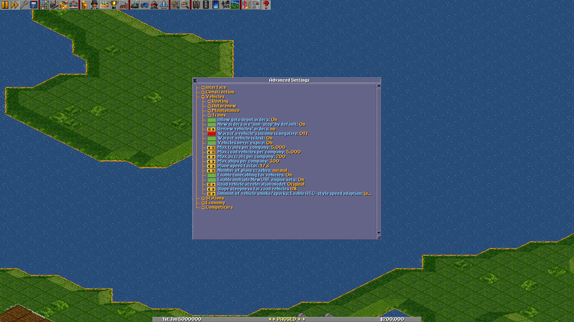Expand the Maintenance subsection
The image size is (574, 322).
pos(209,111)
